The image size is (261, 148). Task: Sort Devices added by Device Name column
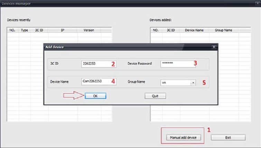194,30
